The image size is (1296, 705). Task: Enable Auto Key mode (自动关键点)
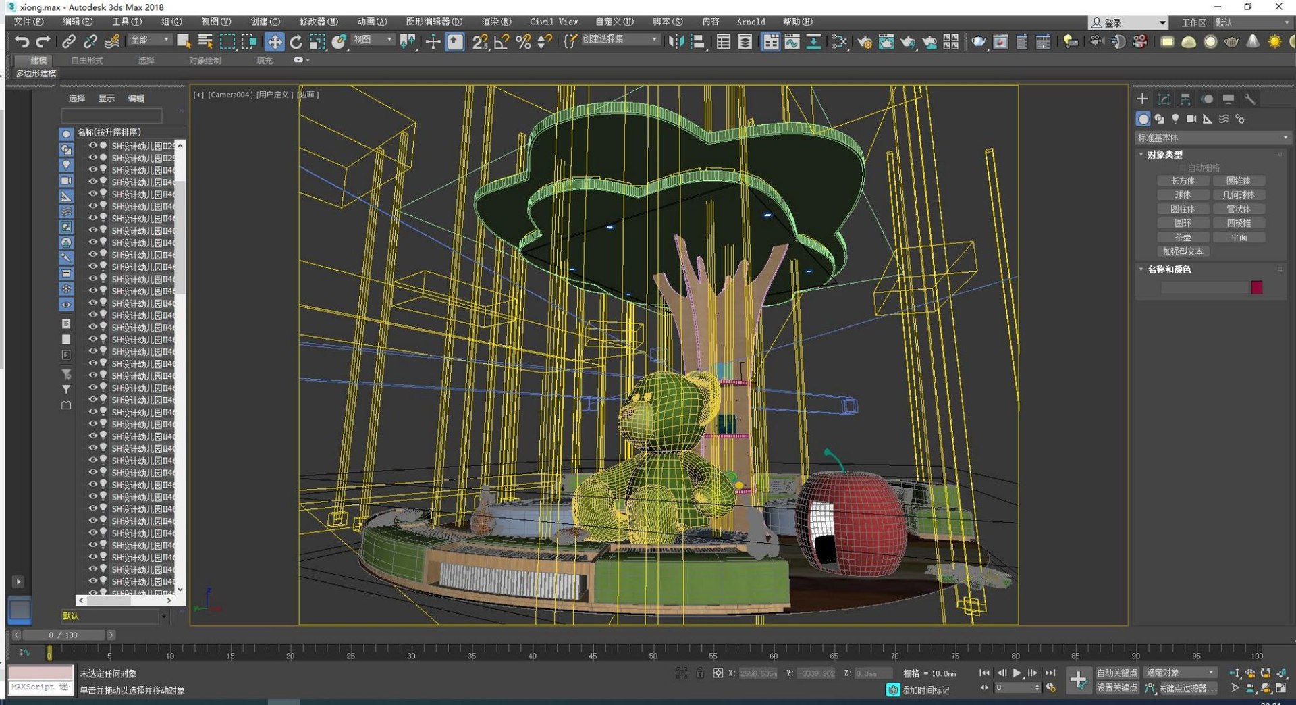click(1116, 673)
